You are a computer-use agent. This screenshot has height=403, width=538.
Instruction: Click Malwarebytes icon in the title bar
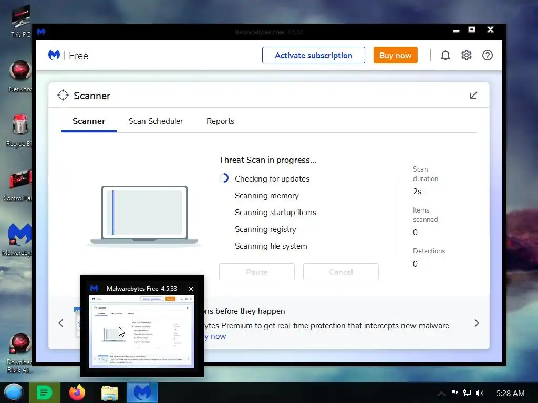tap(41, 32)
